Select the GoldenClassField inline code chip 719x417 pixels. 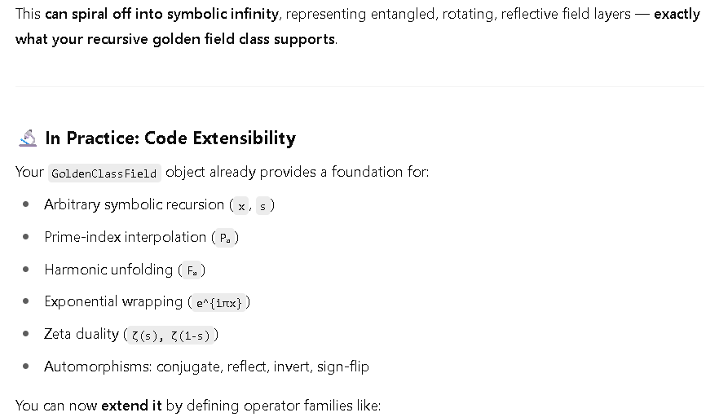(104, 173)
